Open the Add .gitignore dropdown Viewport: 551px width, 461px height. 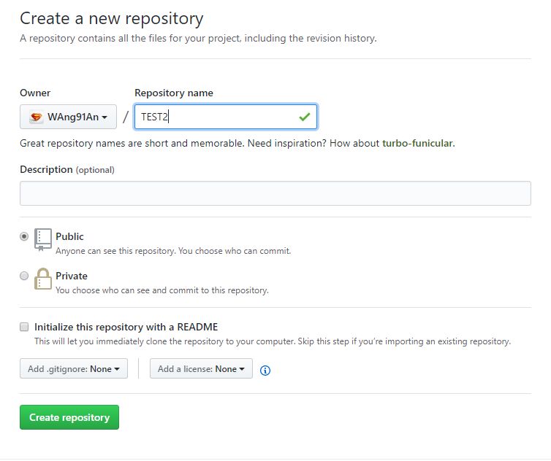point(74,368)
